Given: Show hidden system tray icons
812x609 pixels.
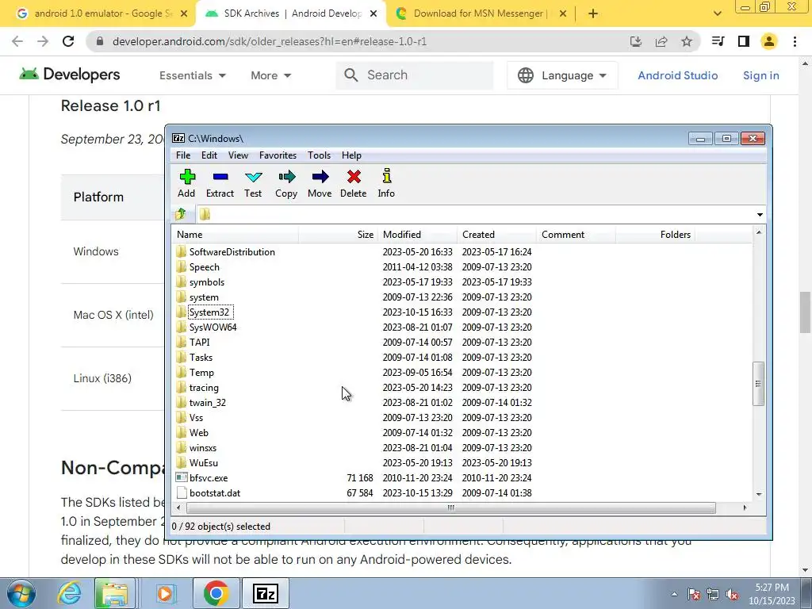Looking at the screenshot, I should [674, 595].
